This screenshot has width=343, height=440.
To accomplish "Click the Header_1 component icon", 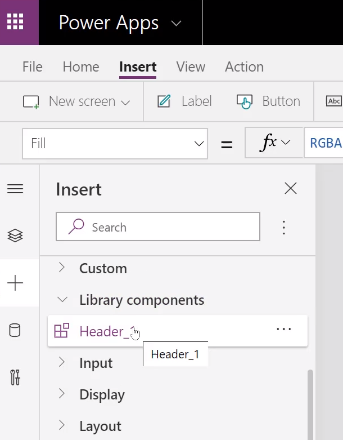I will [x=62, y=330].
